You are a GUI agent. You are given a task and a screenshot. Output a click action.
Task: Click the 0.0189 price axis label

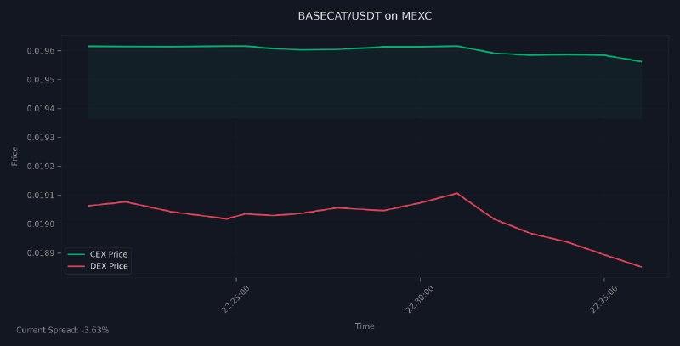coord(41,253)
